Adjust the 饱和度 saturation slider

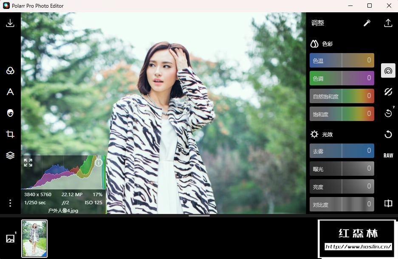pos(342,114)
